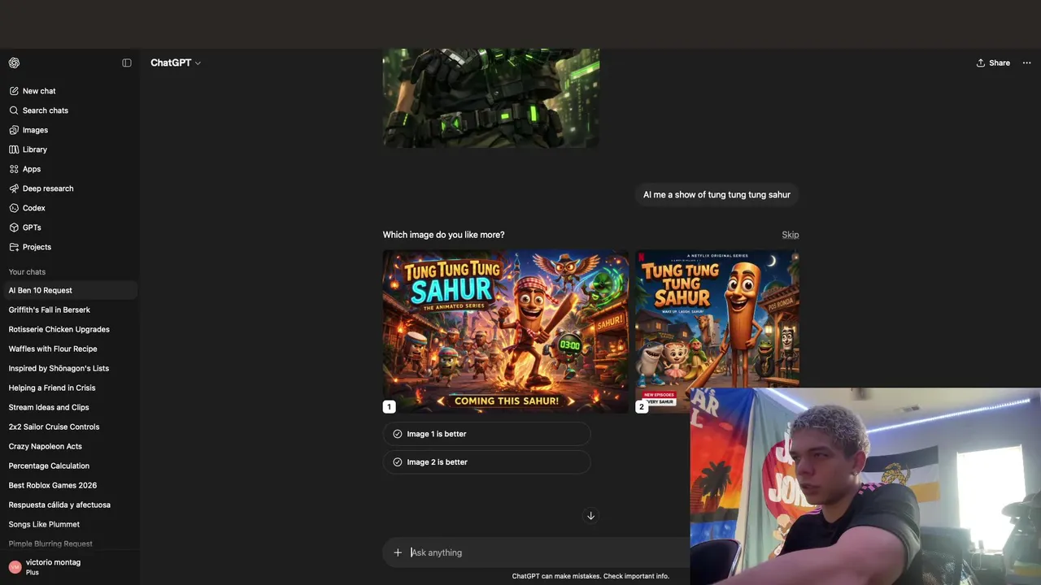Click the number 2 badge on second image
Screen dimensions: 1041x585
tap(642, 406)
